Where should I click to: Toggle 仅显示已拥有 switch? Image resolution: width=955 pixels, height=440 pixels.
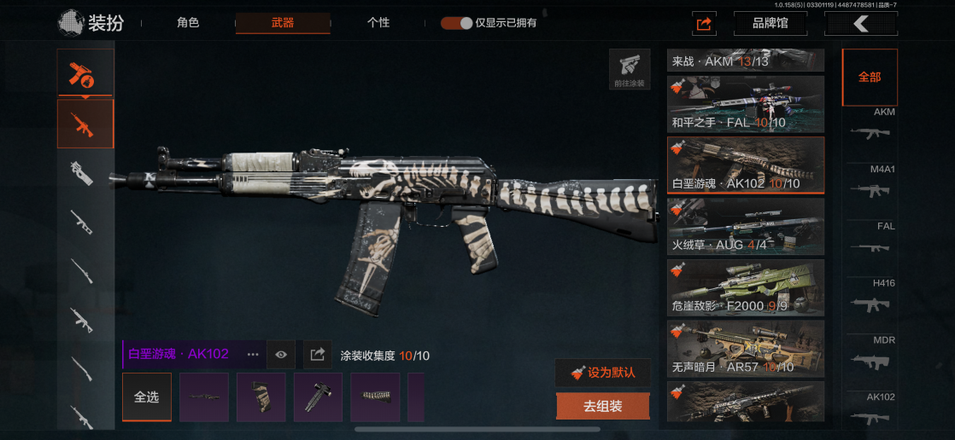[x=457, y=23]
